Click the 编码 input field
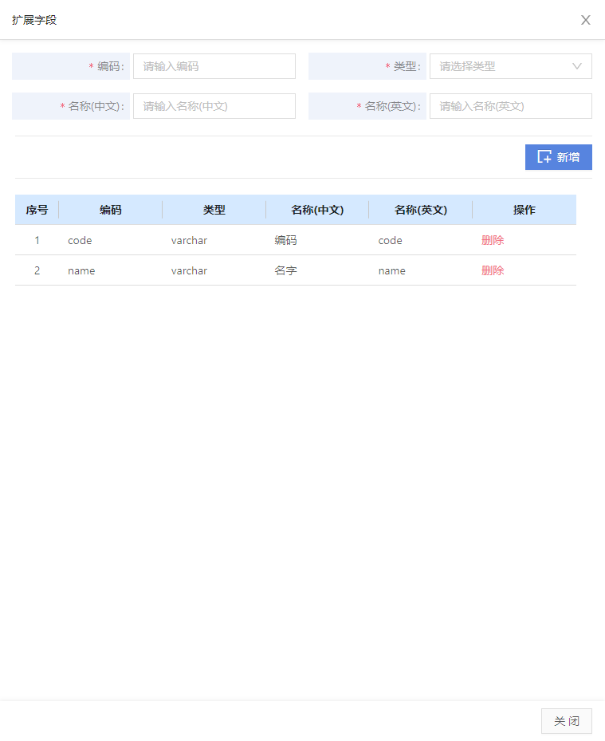Viewport: 605px width, 741px height. 214,66
